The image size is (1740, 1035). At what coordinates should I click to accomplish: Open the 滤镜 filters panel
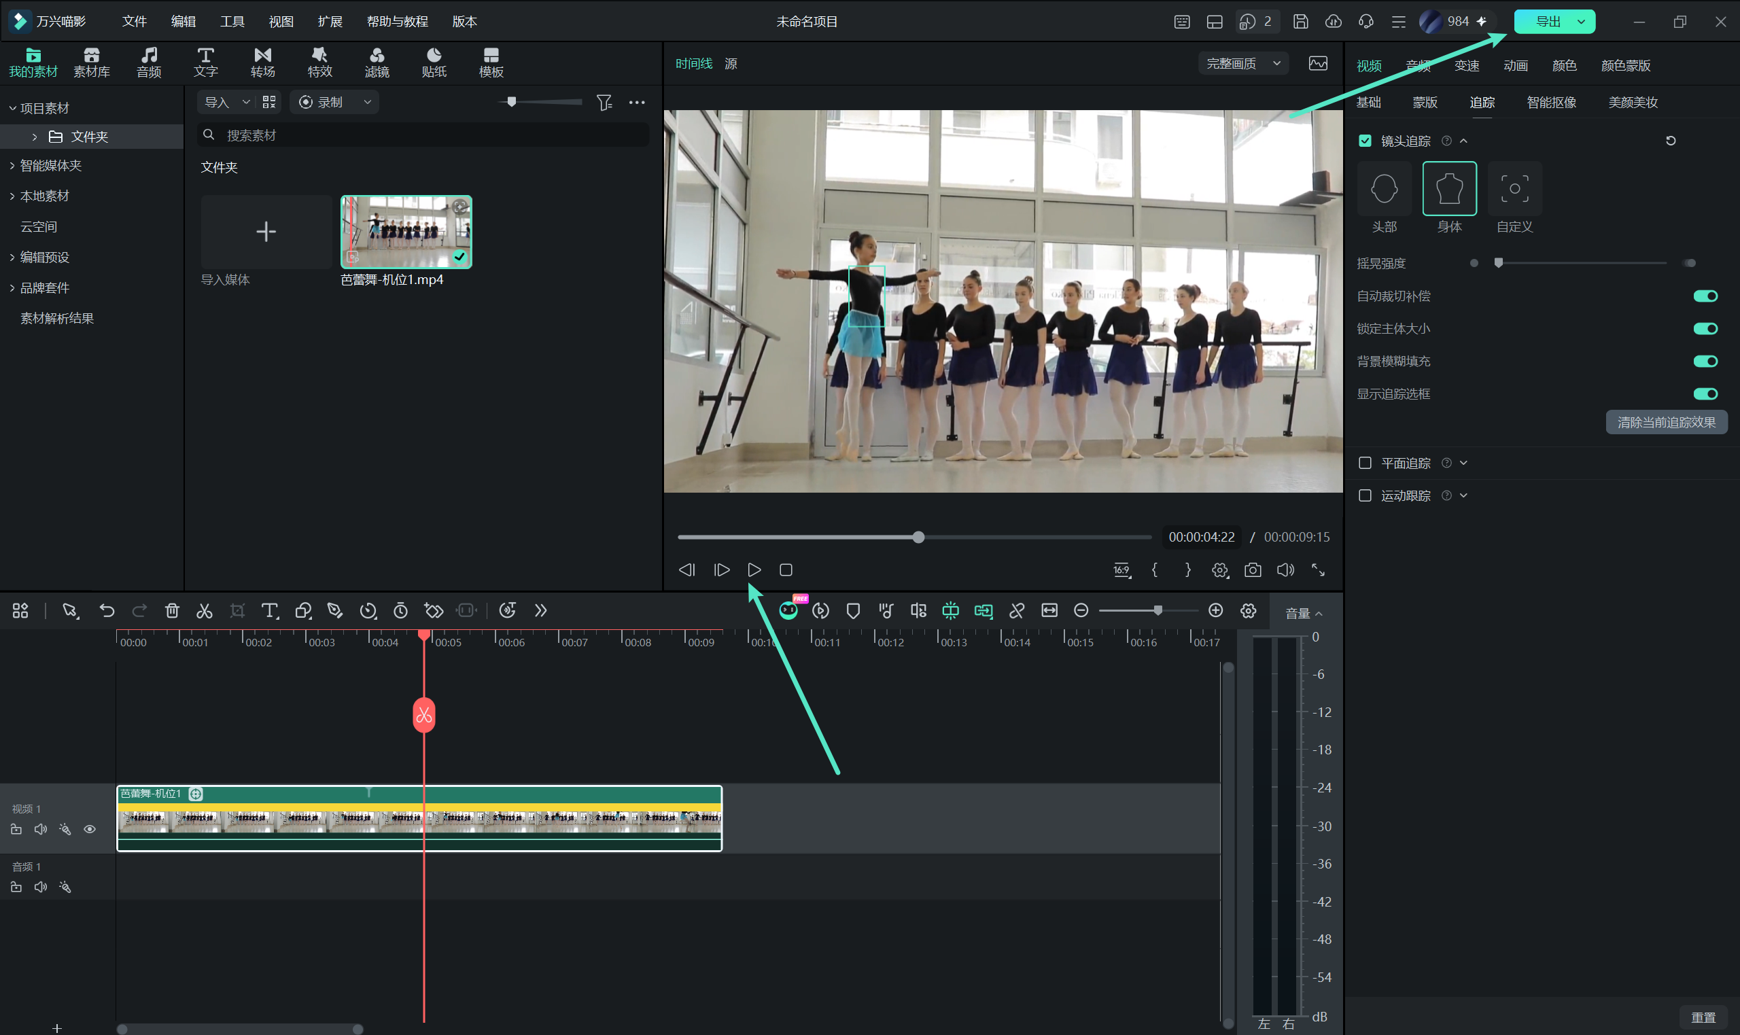point(377,62)
